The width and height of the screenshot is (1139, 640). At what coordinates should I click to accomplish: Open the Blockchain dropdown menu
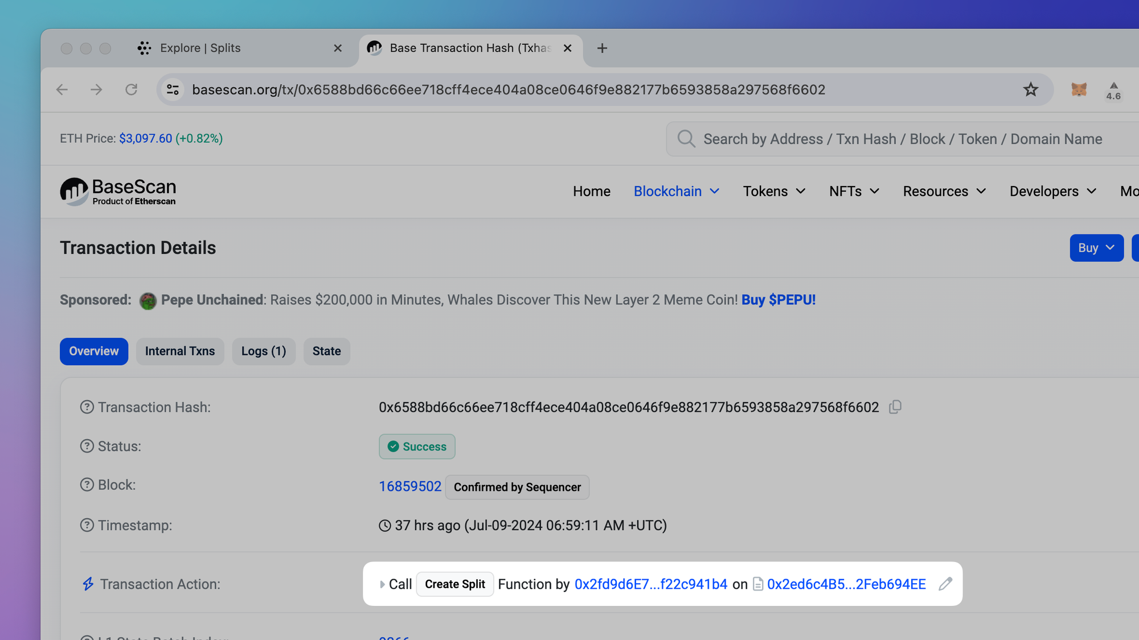(676, 192)
